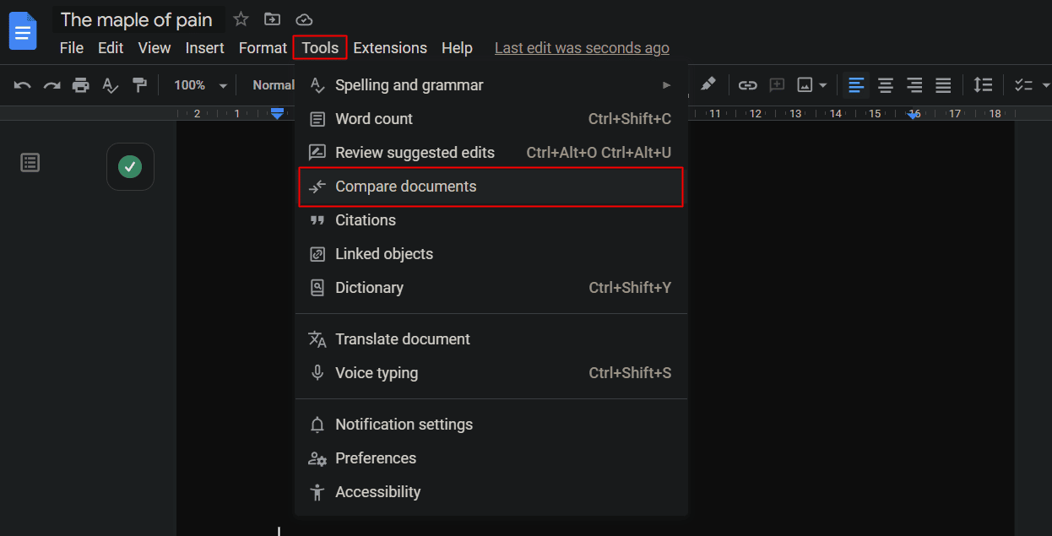The image size is (1052, 536).
Task: Open the Extensions menu
Action: (390, 48)
